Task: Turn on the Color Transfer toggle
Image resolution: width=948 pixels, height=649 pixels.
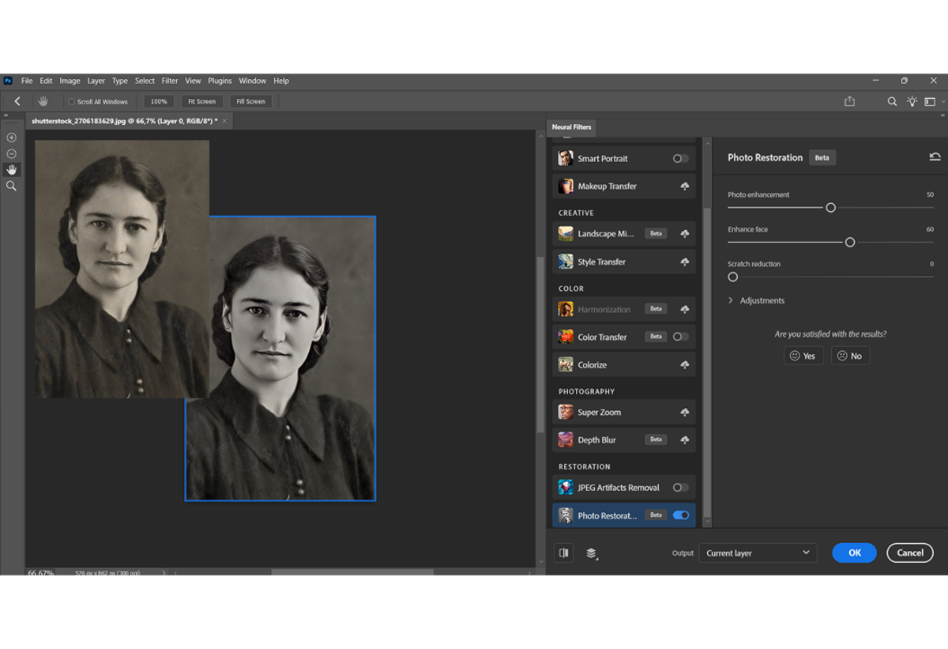Action: click(680, 337)
